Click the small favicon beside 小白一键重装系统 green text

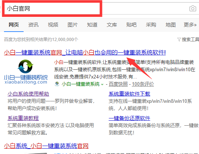(57, 84)
